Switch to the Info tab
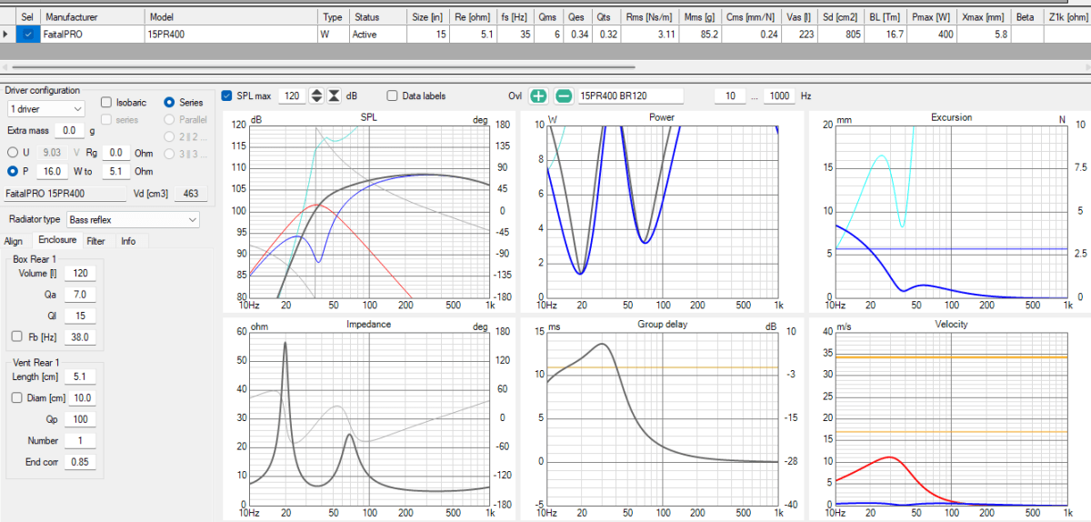Screen dimensions: 1091x522 pos(128,241)
